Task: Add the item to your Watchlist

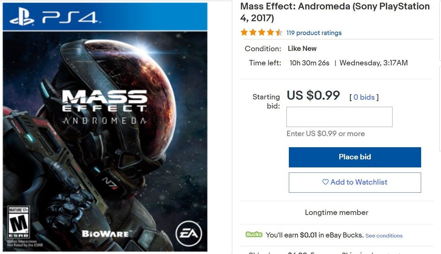Action: 355,182
